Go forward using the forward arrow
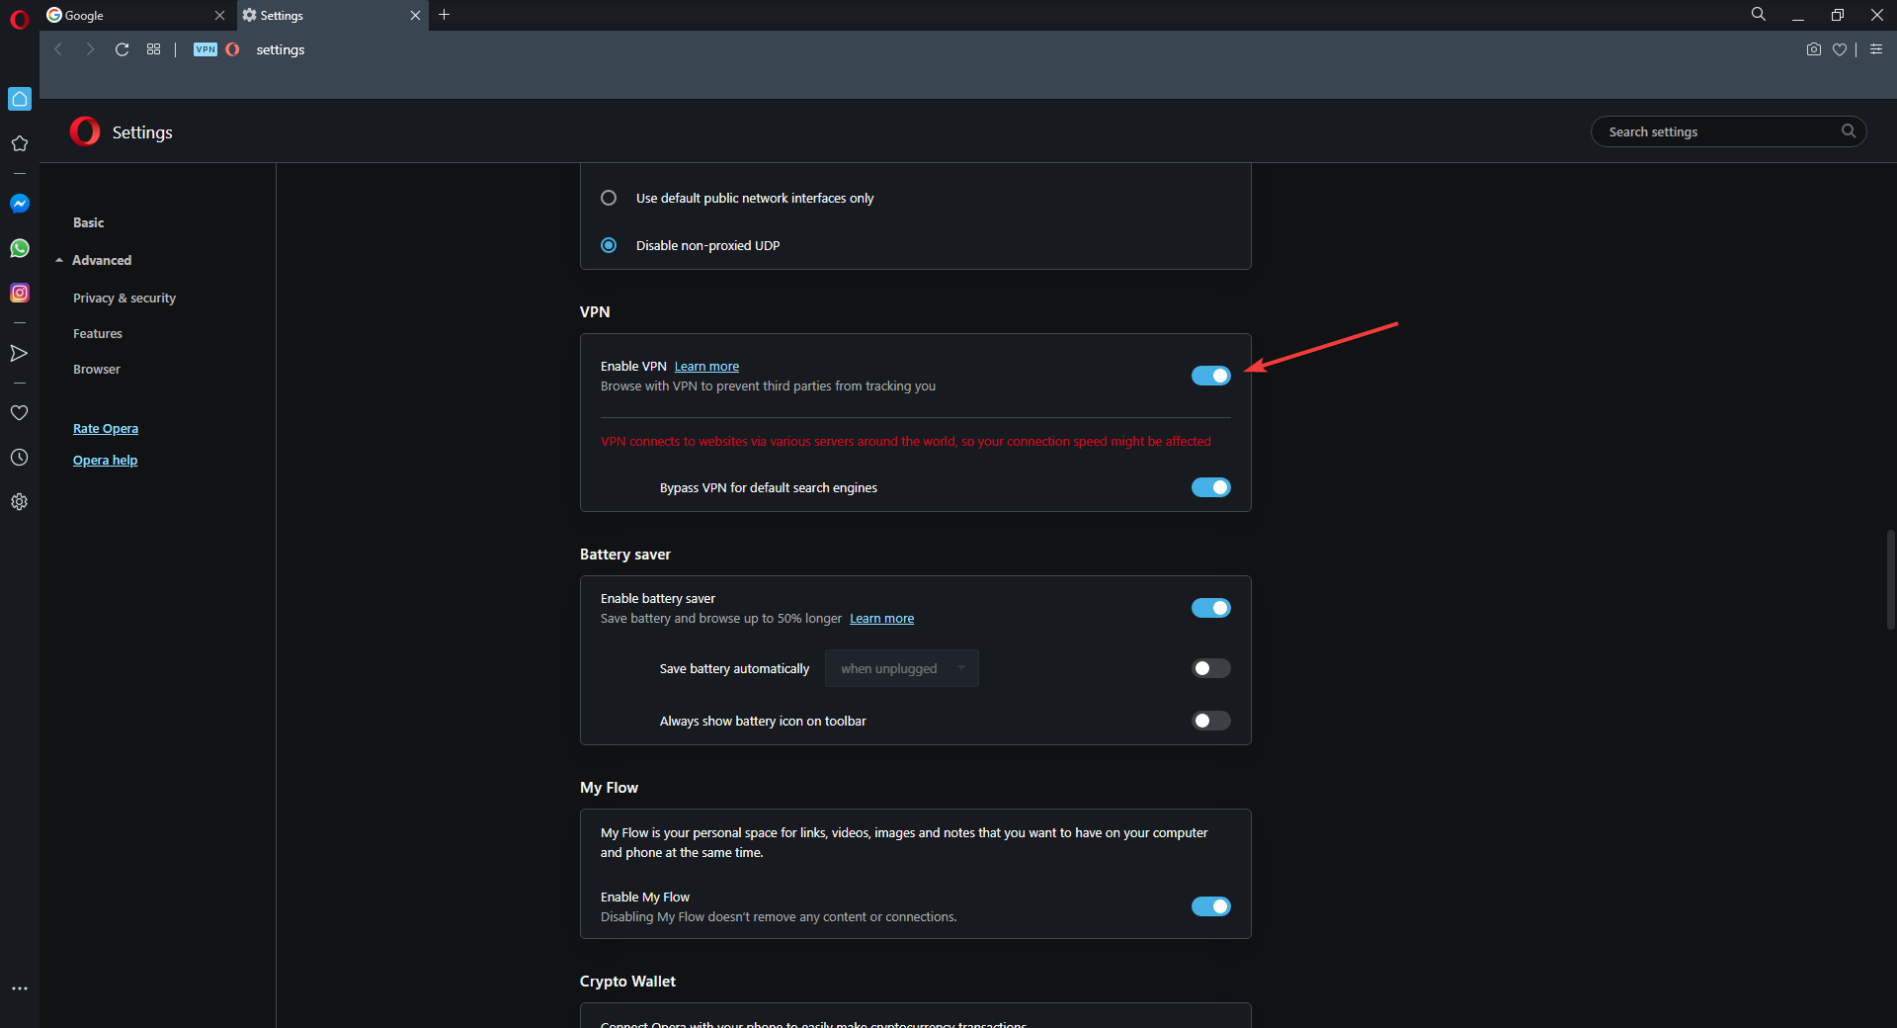The height and width of the screenshot is (1028, 1897). [x=90, y=49]
